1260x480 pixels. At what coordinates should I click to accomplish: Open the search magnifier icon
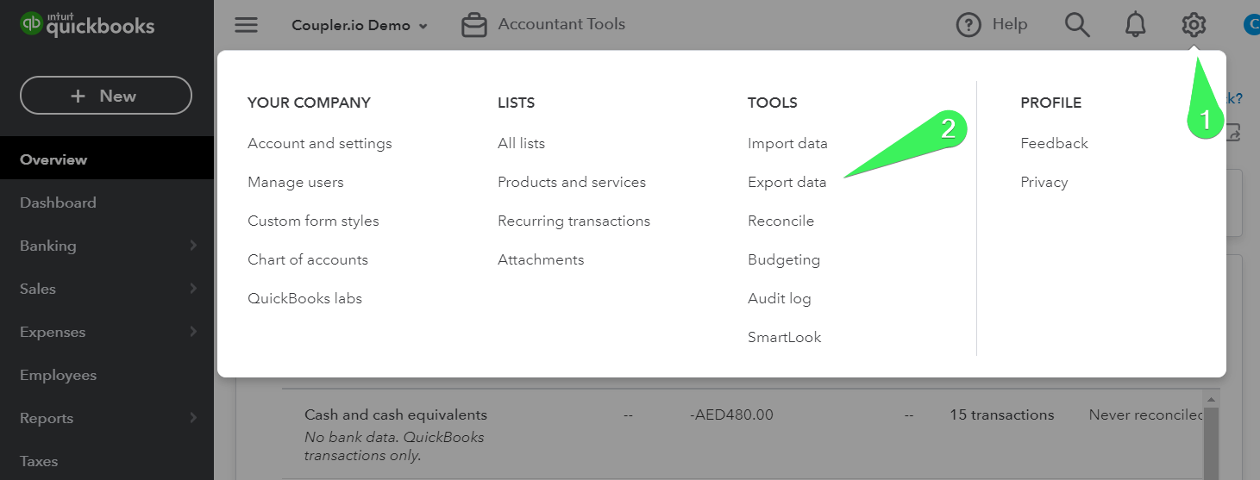pyautogui.click(x=1077, y=25)
